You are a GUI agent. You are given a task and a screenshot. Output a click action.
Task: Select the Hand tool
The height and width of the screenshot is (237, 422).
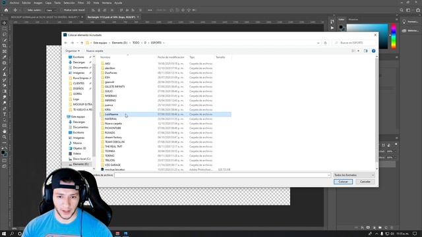click(5, 132)
